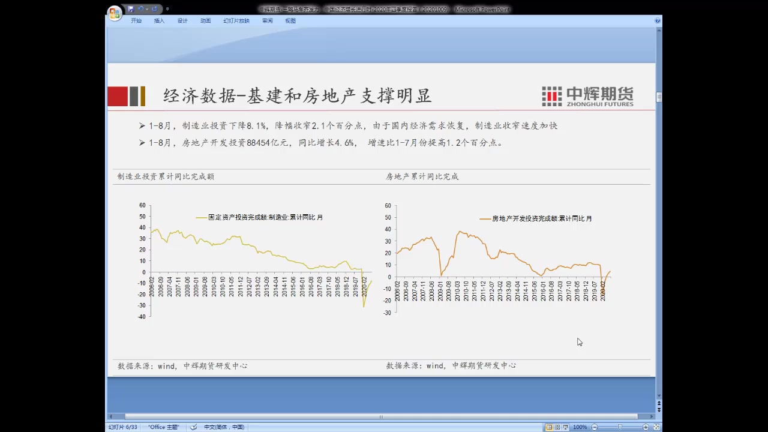
Task: Select right data source note 数据来源: wind
Action: (451, 365)
